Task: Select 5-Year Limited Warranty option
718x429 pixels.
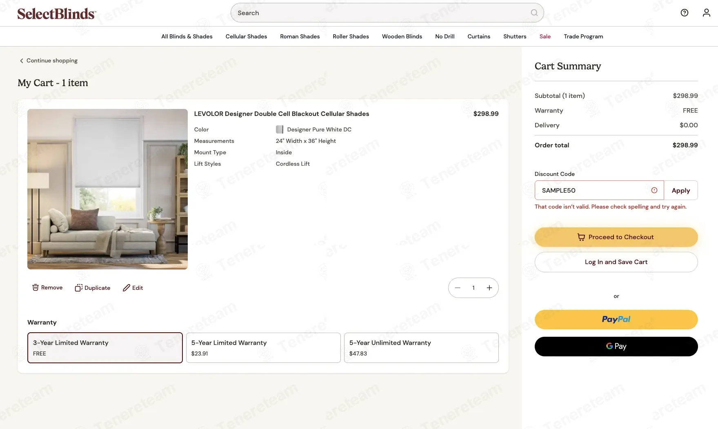Action: [263, 348]
